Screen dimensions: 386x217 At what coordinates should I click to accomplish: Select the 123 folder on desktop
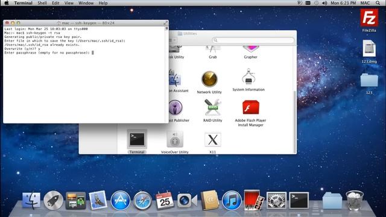pos(369,83)
